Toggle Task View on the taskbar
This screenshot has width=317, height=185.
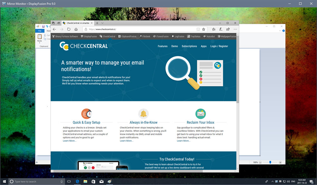click(69, 181)
